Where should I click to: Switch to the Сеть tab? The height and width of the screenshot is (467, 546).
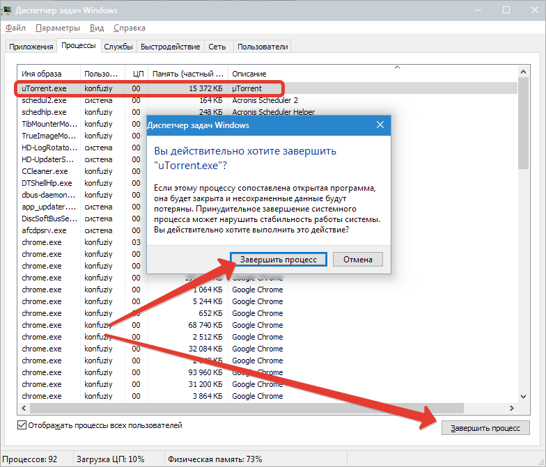217,47
